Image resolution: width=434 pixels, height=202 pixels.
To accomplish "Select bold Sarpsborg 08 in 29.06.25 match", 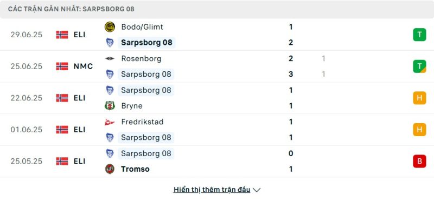I will 146,43.
